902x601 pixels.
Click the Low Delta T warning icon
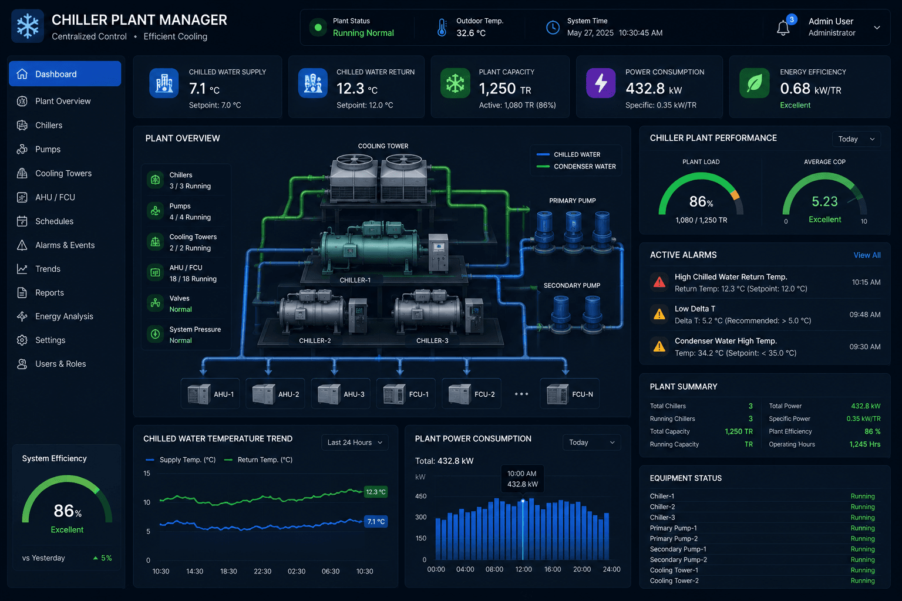pyautogui.click(x=659, y=314)
